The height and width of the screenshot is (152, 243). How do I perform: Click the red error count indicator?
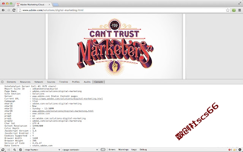tap(230, 150)
